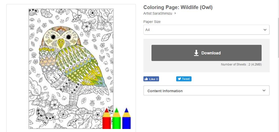The height and width of the screenshot is (132, 279).
Task: Click the Twitter bird icon
Action: (179, 79)
